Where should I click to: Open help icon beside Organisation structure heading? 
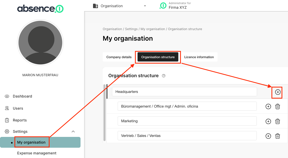pos(163,76)
